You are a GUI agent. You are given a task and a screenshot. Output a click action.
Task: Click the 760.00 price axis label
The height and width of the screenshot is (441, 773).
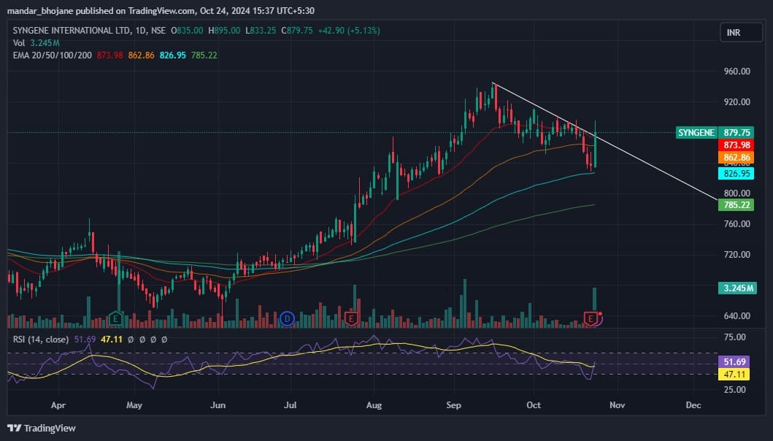[737, 224]
